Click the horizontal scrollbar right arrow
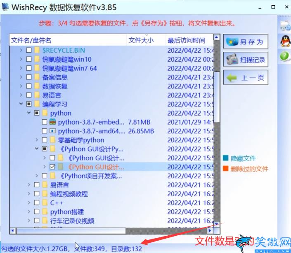 pyautogui.click(x=210, y=231)
